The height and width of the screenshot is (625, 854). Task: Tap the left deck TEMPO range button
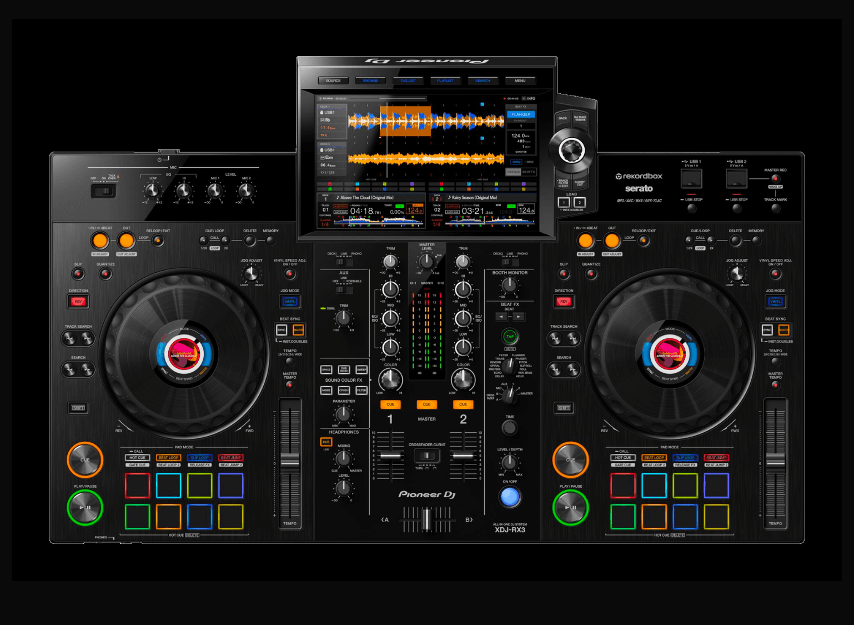[x=289, y=362]
